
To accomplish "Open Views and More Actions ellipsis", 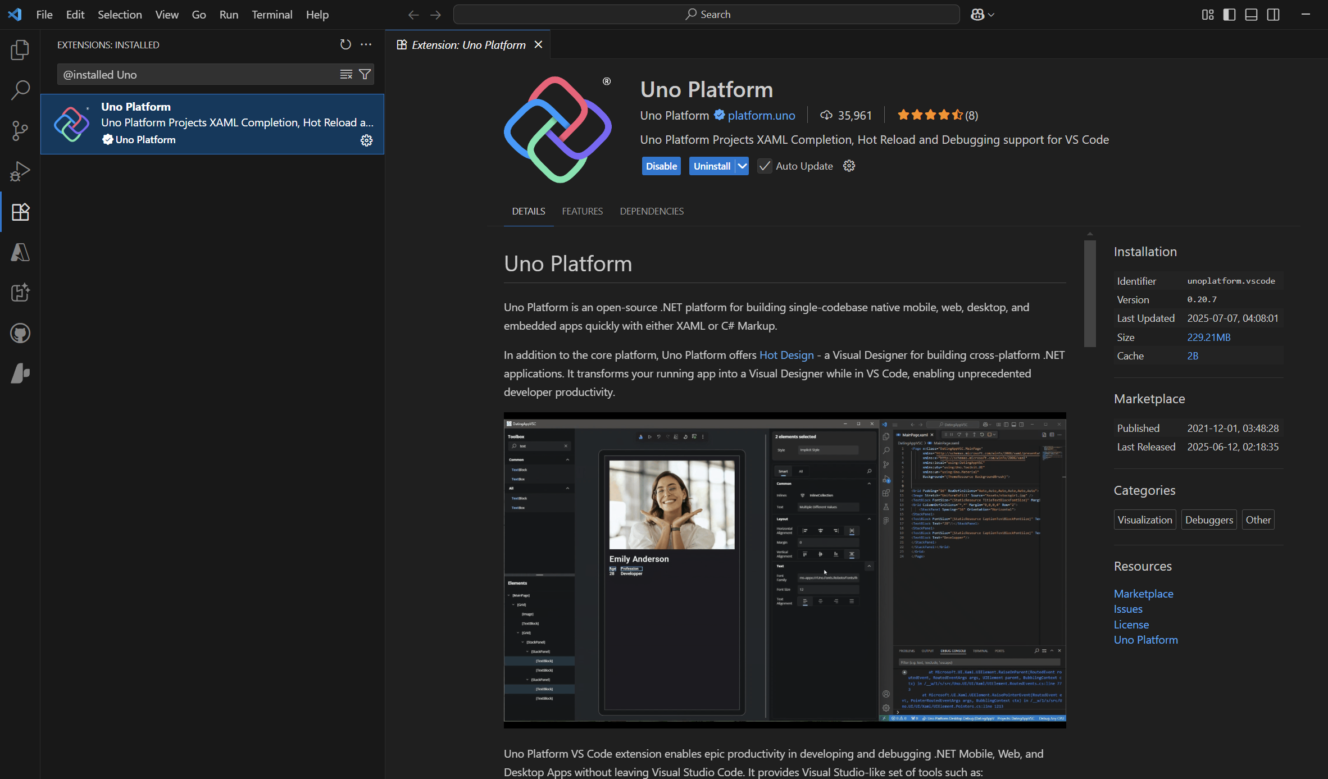I will point(366,44).
